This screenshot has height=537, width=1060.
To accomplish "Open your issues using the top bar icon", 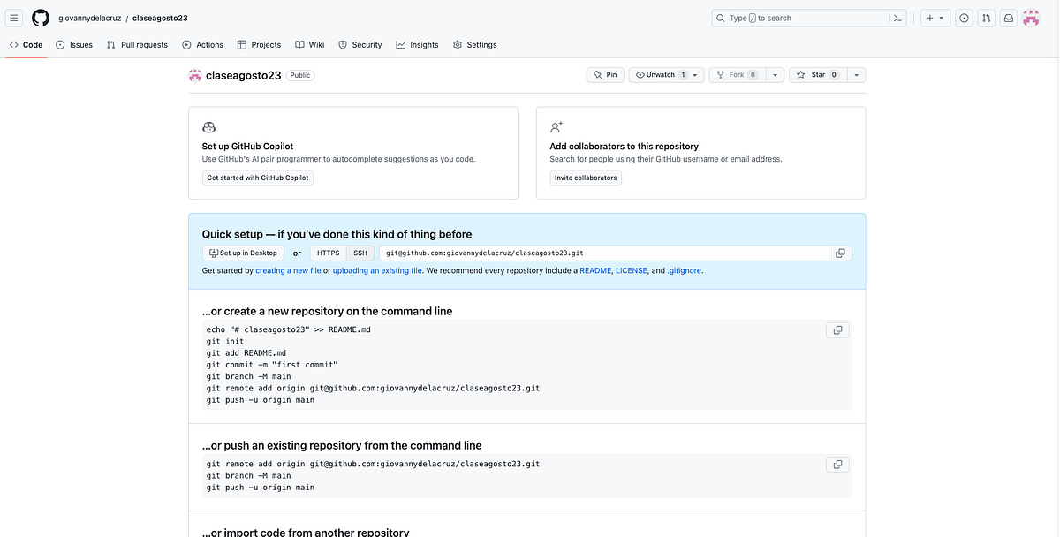I will [x=964, y=17].
